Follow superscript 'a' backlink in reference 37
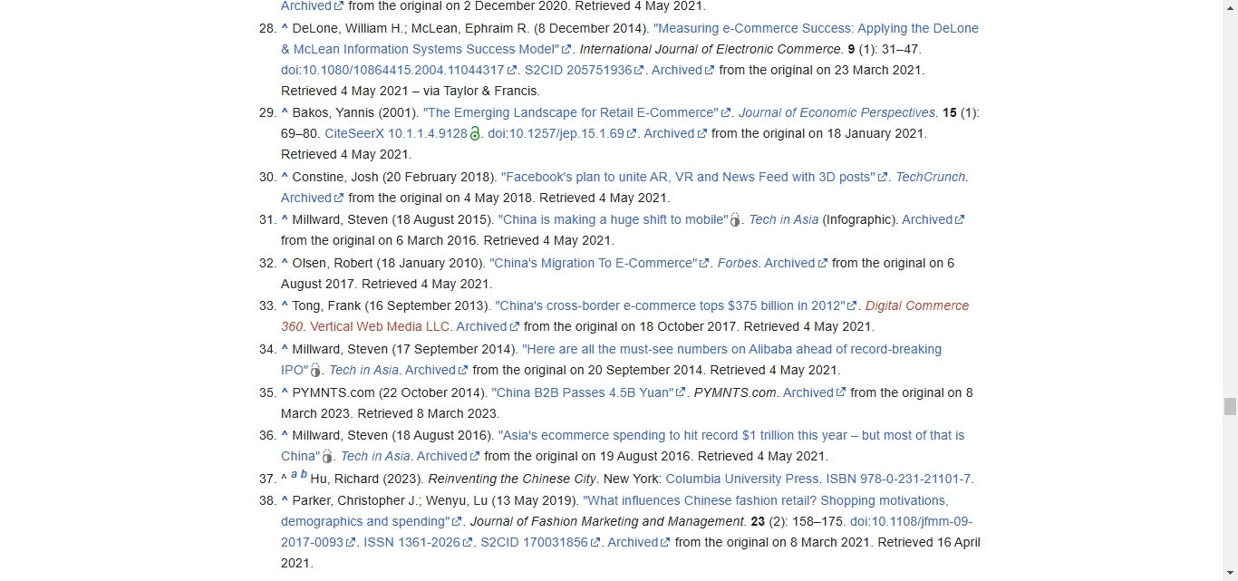This screenshot has width=1238, height=581. point(294,474)
